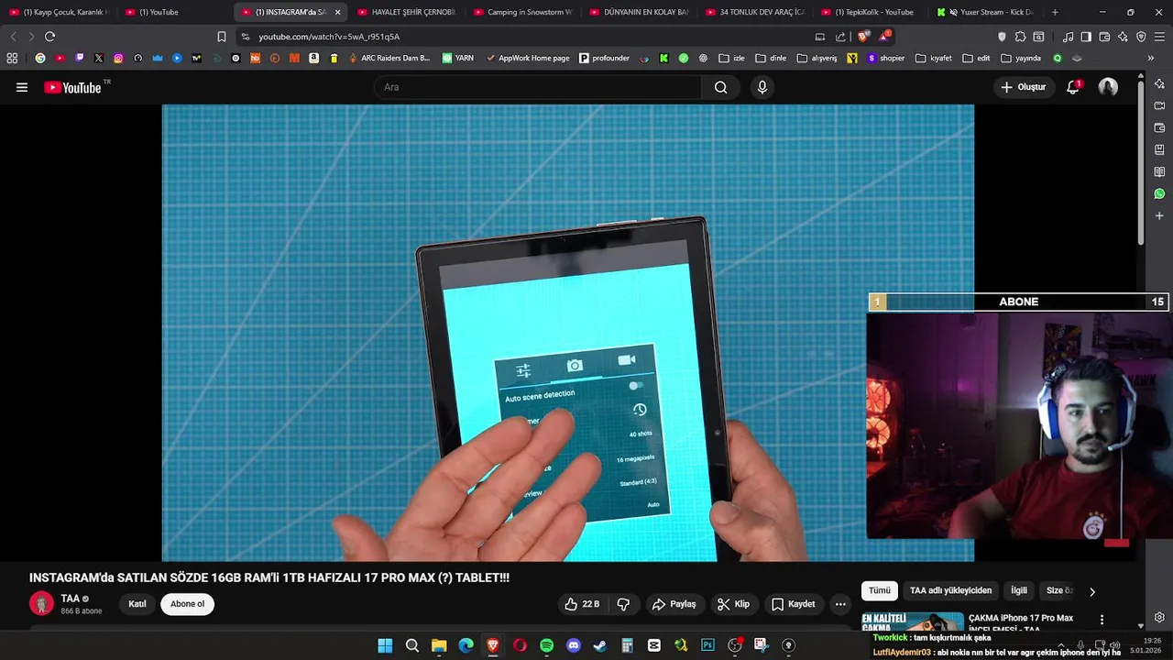
Task: Expand the alışveriş bookmarks folder
Action: click(817, 58)
